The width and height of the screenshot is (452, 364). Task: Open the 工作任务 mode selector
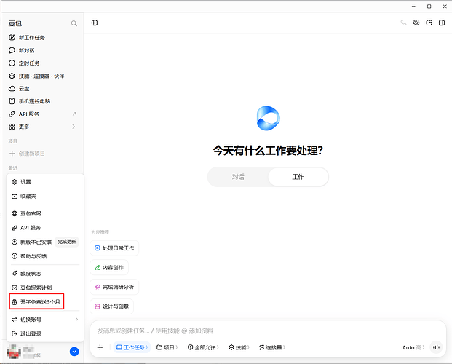tap(132, 347)
